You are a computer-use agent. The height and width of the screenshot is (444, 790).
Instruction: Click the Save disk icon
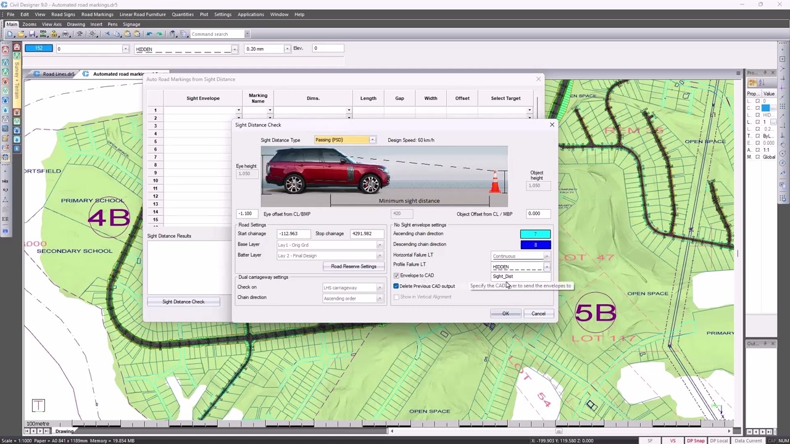pos(32,34)
